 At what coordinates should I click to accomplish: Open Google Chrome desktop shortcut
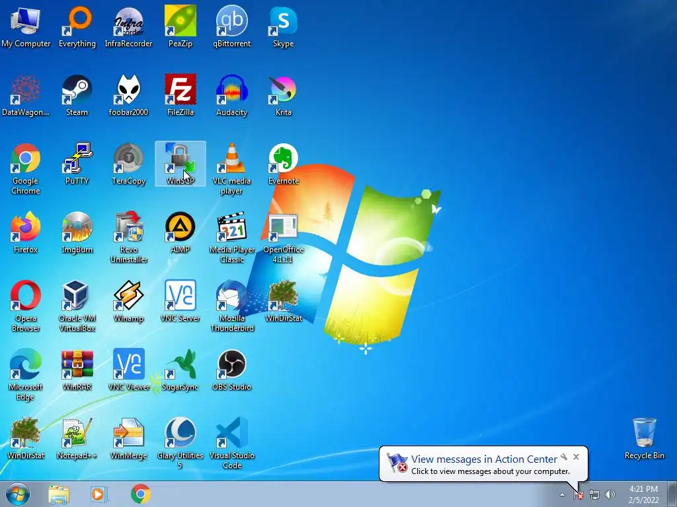26,169
